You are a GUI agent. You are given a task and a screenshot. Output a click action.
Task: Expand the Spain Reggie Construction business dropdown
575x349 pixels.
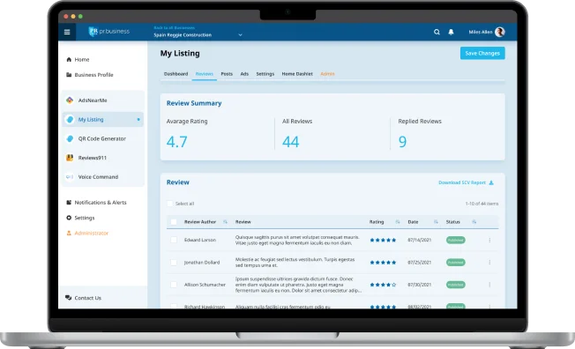point(240,35)
